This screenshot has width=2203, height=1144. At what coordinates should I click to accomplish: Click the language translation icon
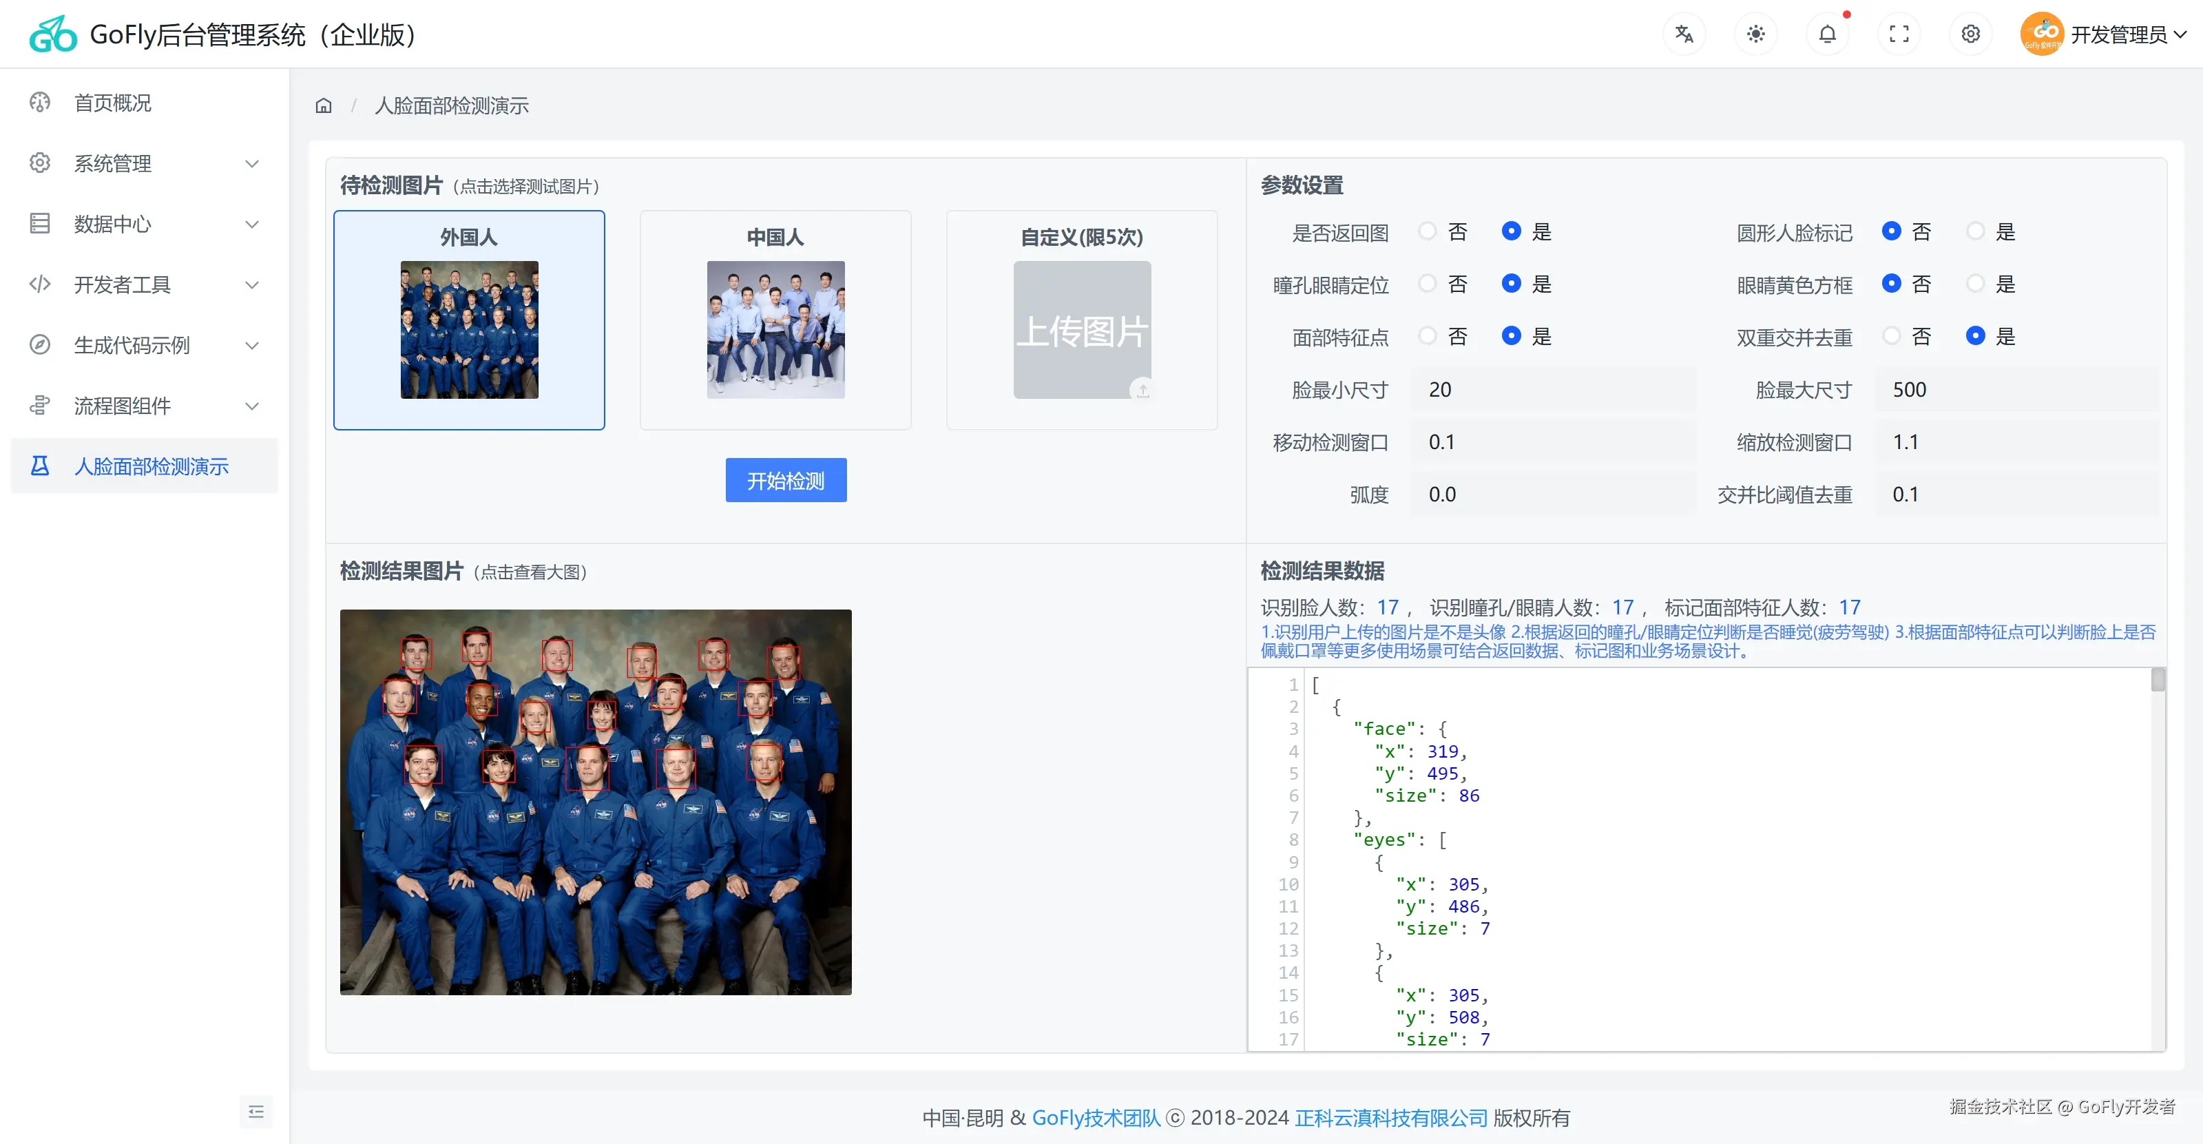pos(1684,34)
